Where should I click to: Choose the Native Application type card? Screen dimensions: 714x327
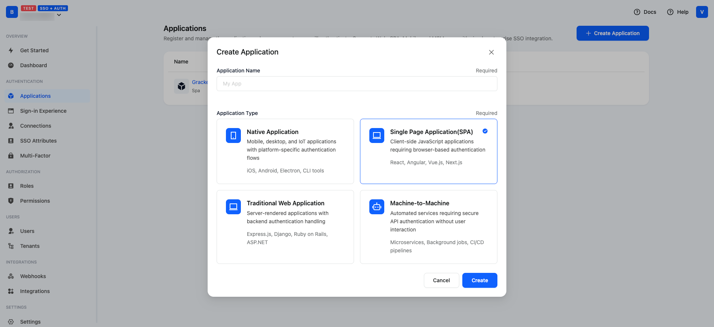tap(285, 151)
